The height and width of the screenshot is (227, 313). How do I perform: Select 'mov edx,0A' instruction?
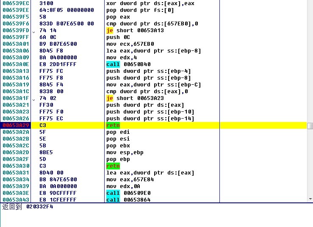click(123, 186)
